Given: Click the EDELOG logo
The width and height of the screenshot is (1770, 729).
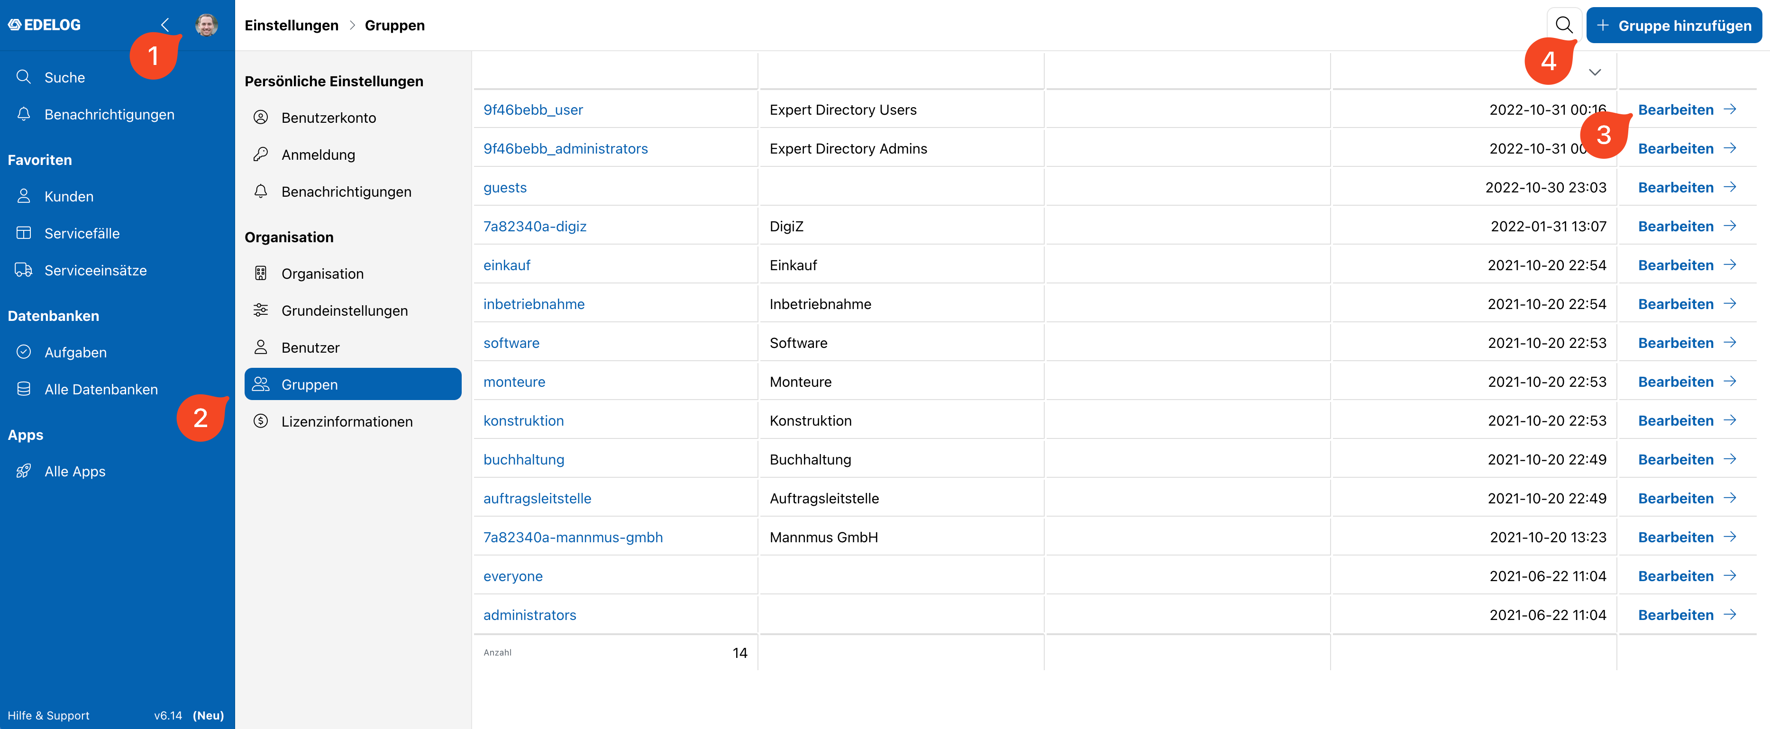Looking at the screenshot, I should point(45,25).
